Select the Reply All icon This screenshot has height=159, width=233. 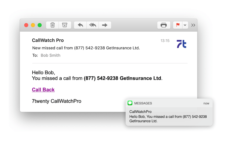[x=92, y=25]
